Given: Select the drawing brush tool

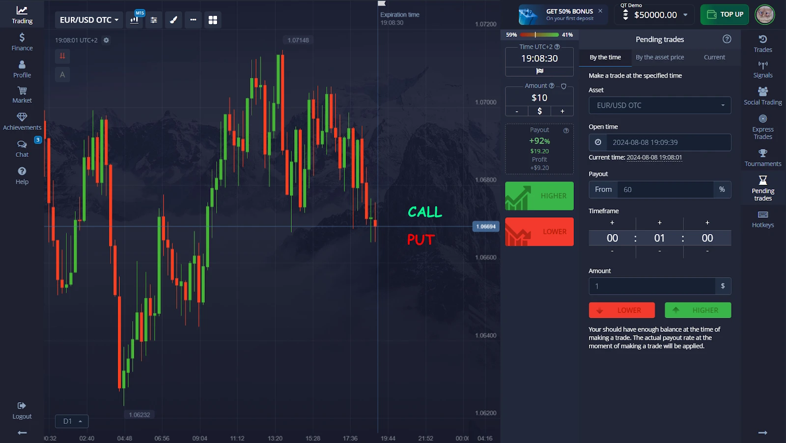Looking at the screenshot, I should tap(173, 20).
